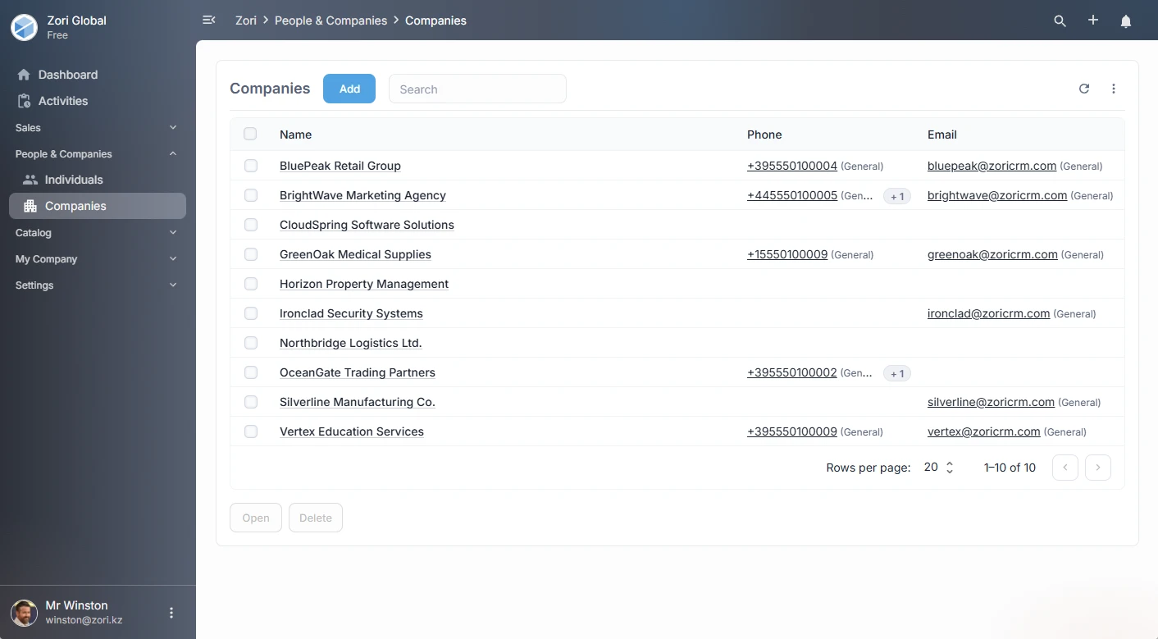Go to the next page arrow

click(1098, 468)
